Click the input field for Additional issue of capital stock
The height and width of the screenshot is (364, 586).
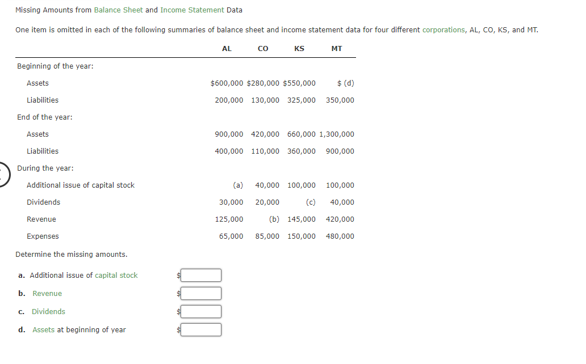tap(201, 275)
